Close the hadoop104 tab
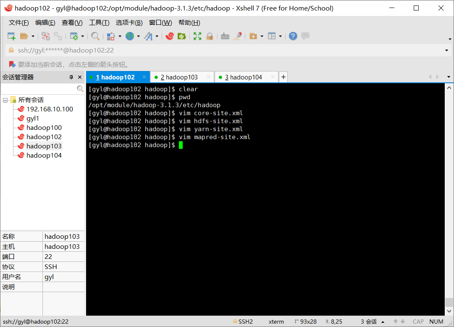The height and width of the screenshot is (327, 454). pyautogui.click(x=273, y=77)
